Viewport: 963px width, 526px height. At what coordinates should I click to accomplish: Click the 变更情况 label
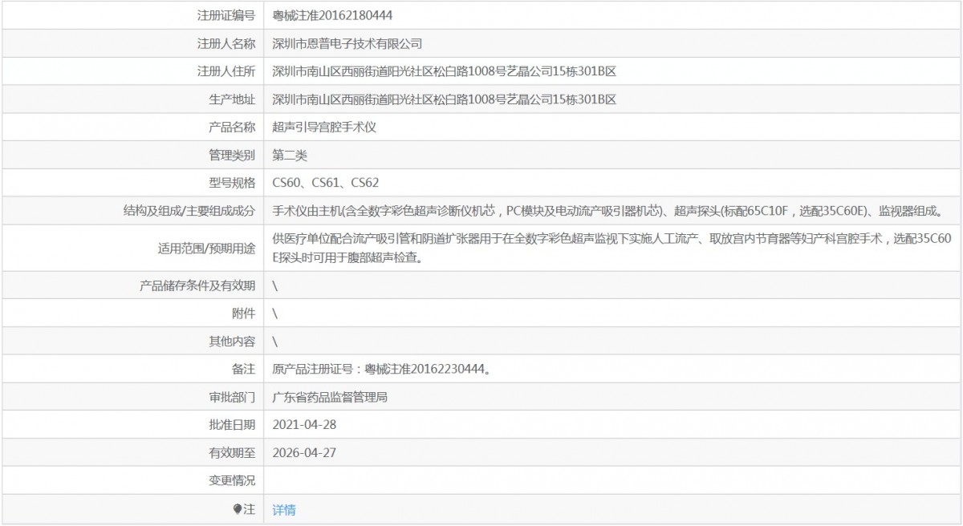coord(232,482)
